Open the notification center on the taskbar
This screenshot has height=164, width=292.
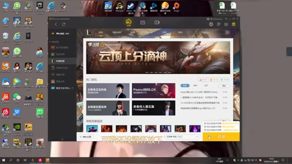click(x=283, y=160)
